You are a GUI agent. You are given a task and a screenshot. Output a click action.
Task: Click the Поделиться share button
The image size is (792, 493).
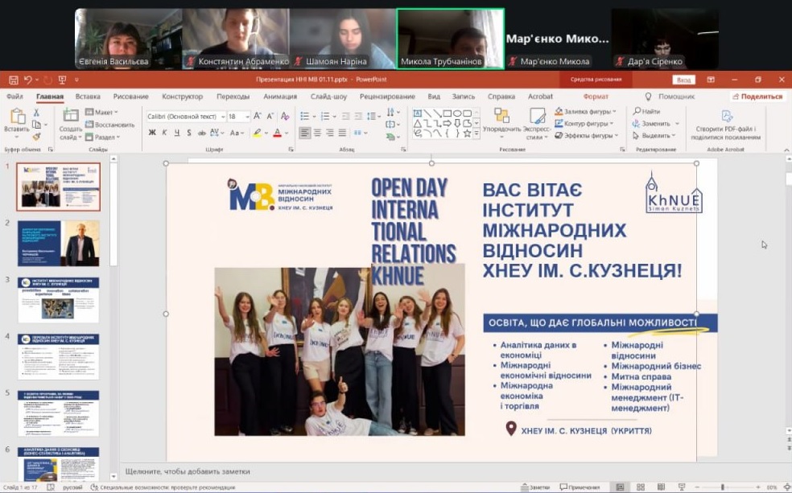pos(757,97)
